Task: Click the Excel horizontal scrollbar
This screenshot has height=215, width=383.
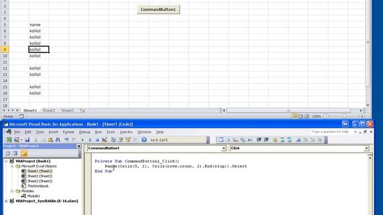Action: tap(288, 110)
